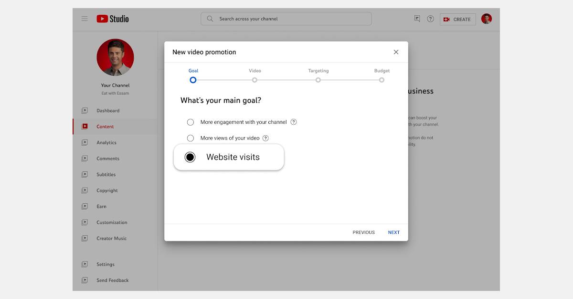Click the Comments sidebar icon
Viewport: 573px width, 299px height.
(x=85, y=159)
